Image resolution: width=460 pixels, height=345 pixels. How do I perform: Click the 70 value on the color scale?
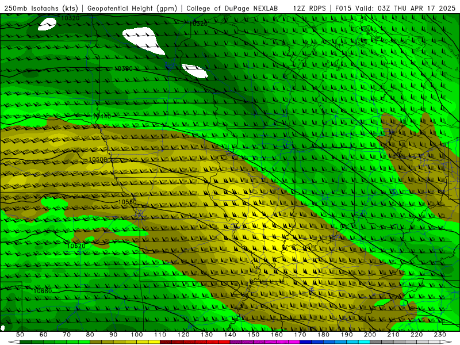[x=67, y=335]
